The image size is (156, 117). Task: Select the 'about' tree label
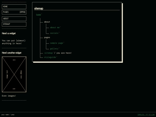[47, 22]
